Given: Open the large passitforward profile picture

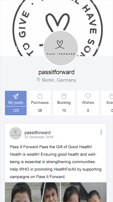Looking at the screenshot, I should [61, 48].
